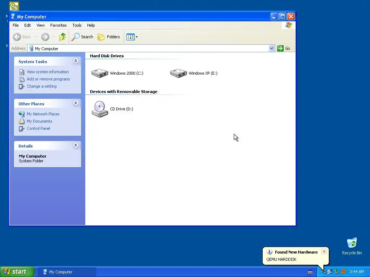
Task: Click the Back toolbar arrow
Action: coord(17,37)
